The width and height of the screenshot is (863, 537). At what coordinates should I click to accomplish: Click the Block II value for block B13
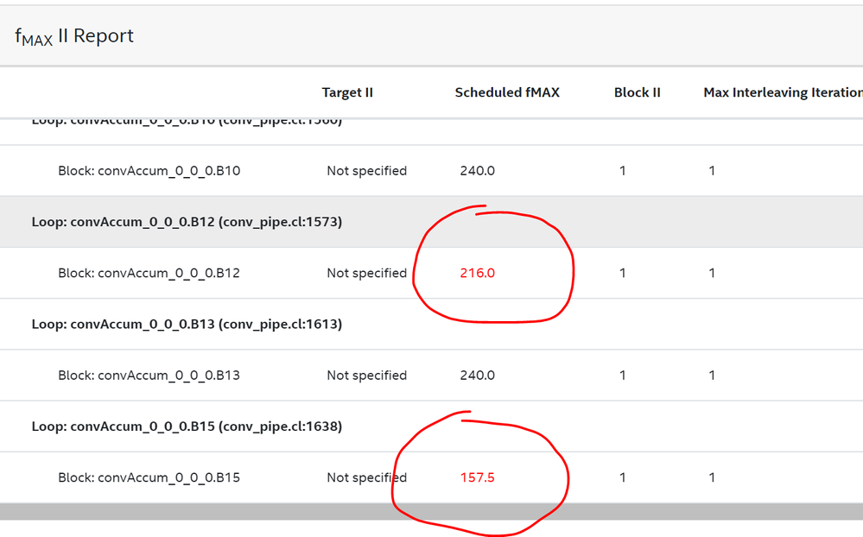click(623, 376)
